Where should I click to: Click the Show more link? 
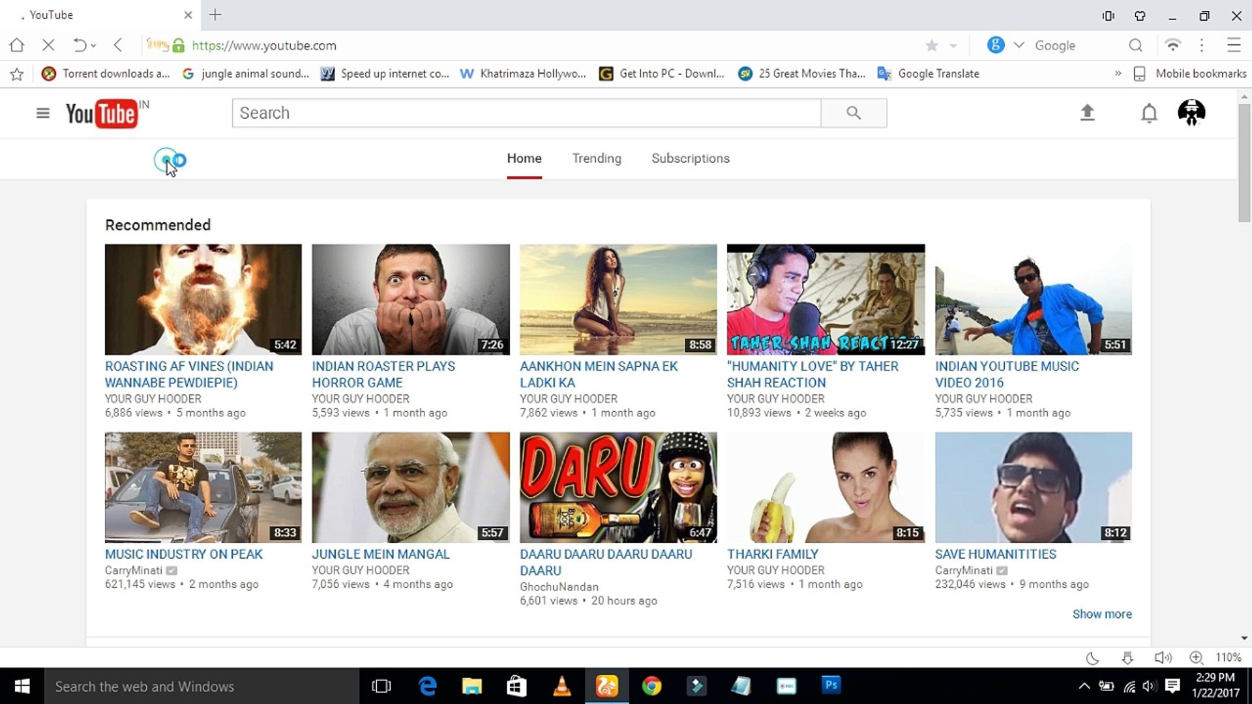pos(1102,613)
